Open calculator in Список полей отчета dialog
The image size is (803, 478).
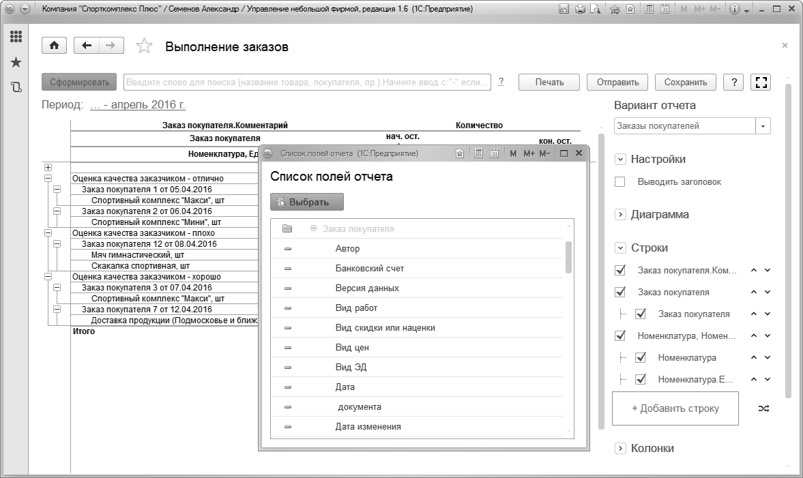click(x=478, y=153)
